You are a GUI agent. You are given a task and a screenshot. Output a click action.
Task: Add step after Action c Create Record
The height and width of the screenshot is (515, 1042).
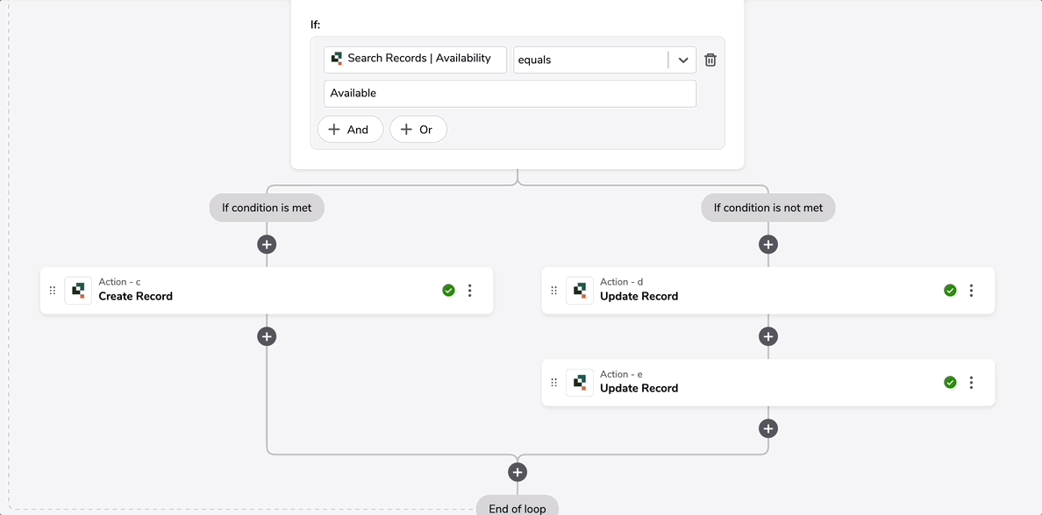pyautogui.click(x=267, y=336)
